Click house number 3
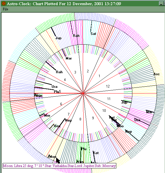Image resolution: width=165 pixels, height=173 pixels. tap(75, 72)
